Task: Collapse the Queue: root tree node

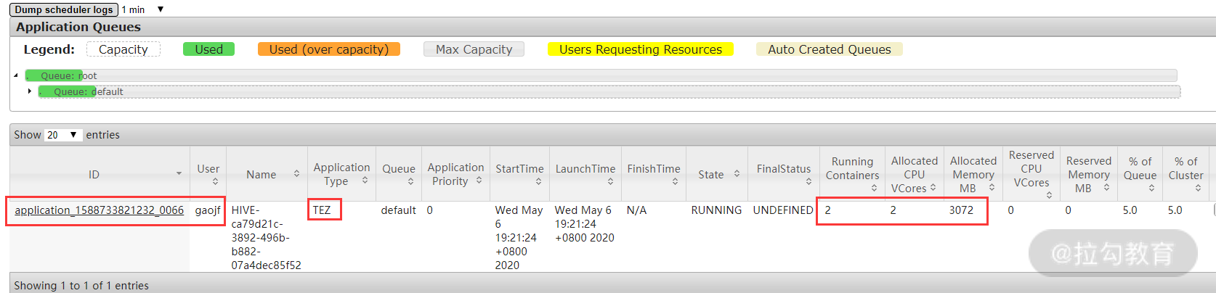Action: pyautogui.click(x=16, y=75)
